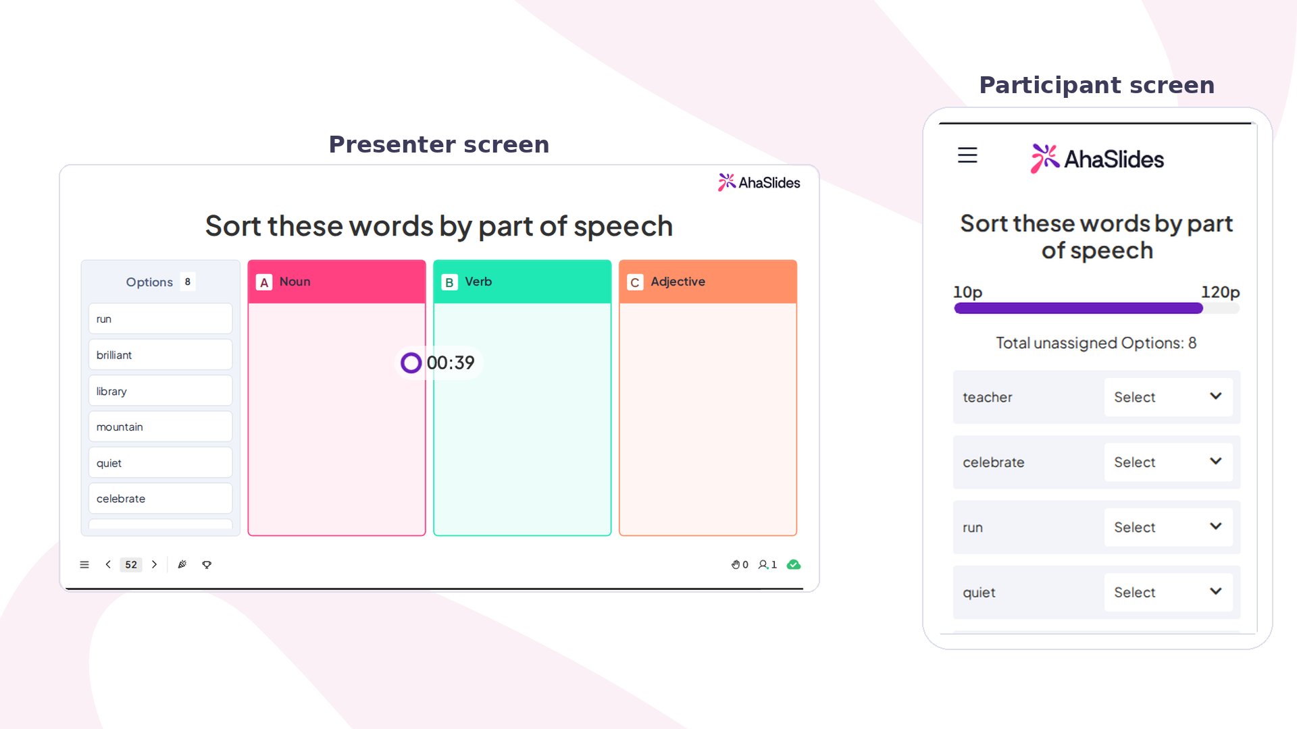Click the 00:39 countdown timer text
Image resolution: width=1297 pixels, height=729 pixels.
(x=451, y=362)
